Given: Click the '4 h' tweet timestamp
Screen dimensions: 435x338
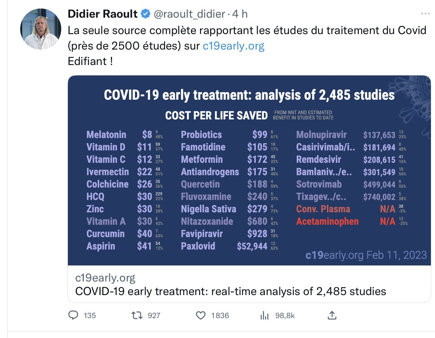Looking at the screenshot, I should click(240, 14).
